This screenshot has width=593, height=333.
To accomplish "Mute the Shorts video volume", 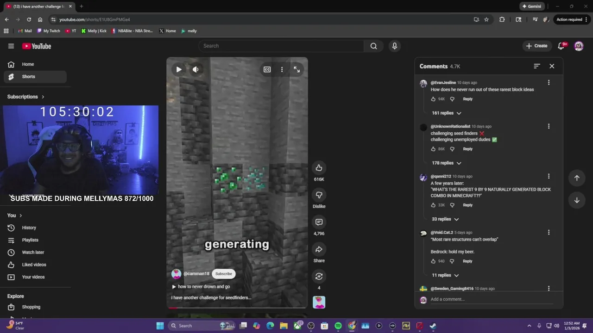I will [196, 69].
